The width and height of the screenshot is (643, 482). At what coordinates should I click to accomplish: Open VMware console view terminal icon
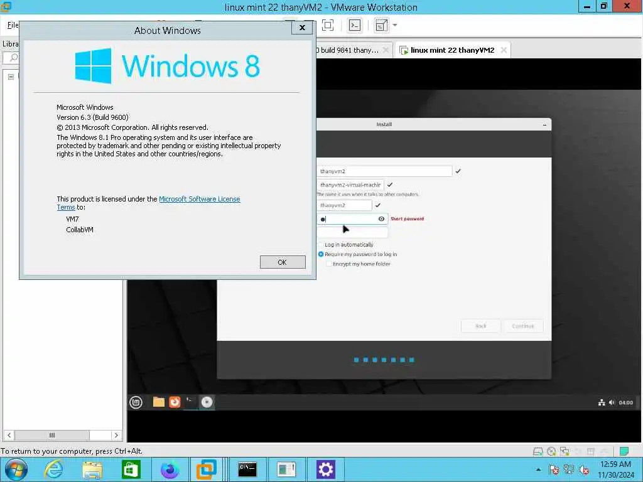click(x=355, y=25)
